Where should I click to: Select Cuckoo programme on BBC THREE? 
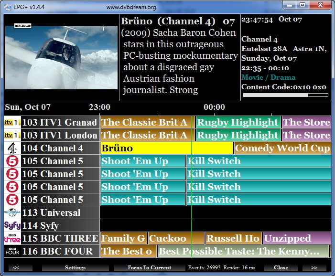pyautogui.click(x=176, y=238)
